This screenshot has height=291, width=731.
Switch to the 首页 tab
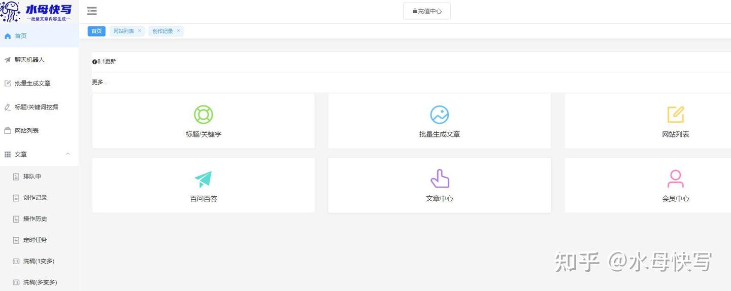96,31
